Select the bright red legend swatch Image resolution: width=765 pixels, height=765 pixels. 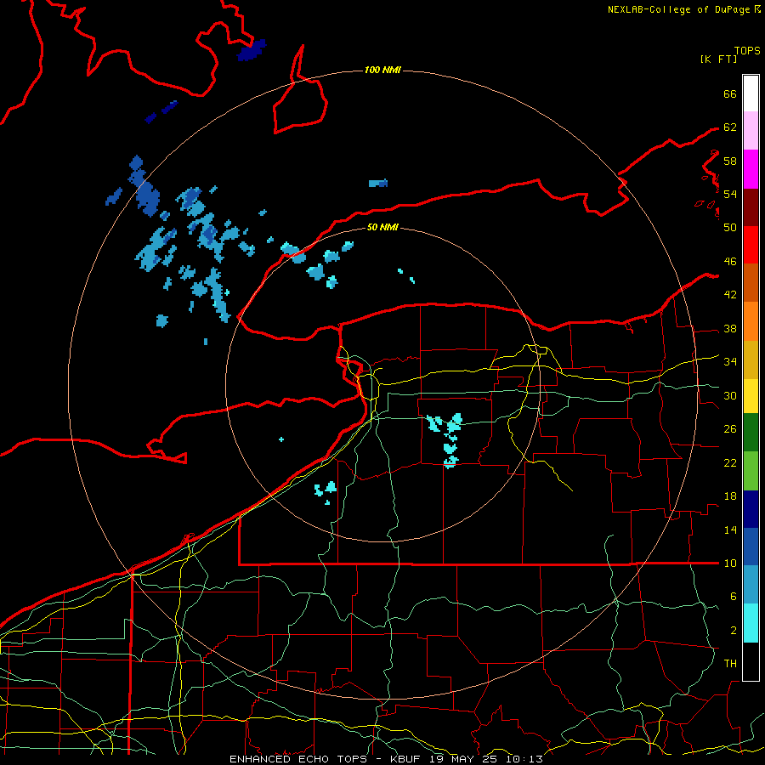751,245
